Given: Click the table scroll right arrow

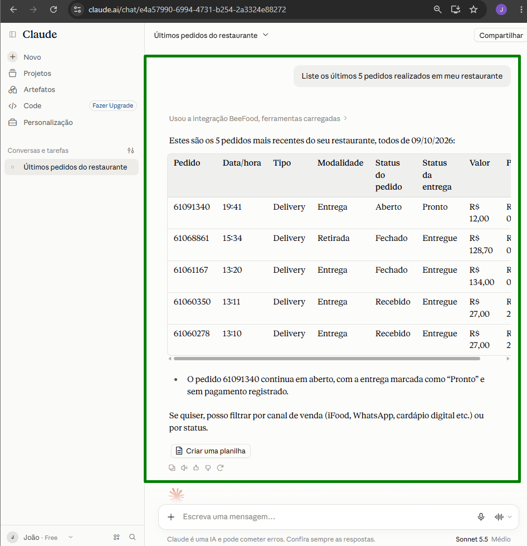Looking at the screenshot, I should pos(508,359).
